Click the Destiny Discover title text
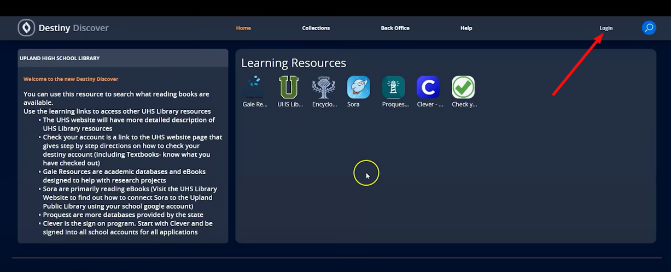This screenshot has height=272, width=671. 73,28
